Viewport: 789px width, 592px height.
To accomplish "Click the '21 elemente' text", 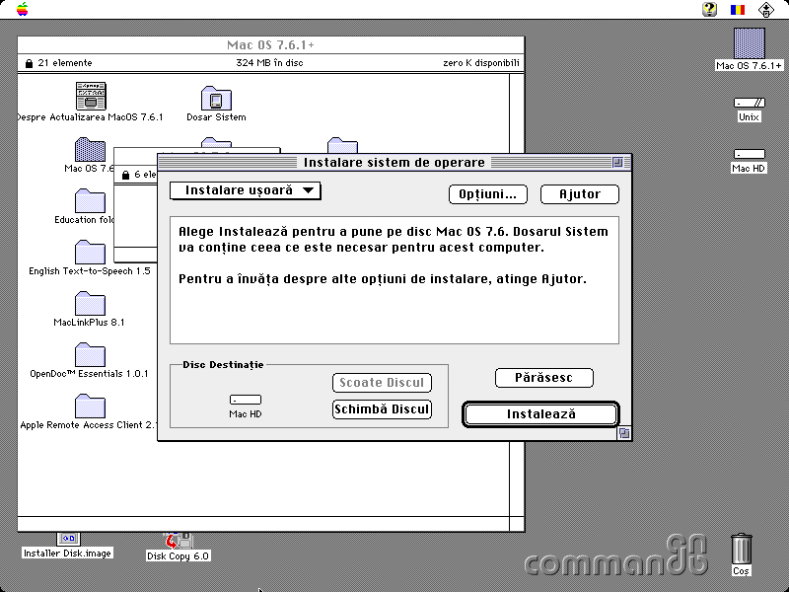I will [65, 63].
